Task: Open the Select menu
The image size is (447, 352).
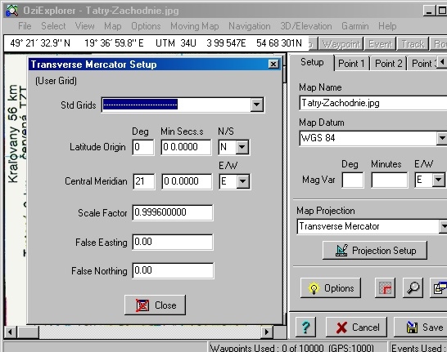Action: point(53,26)
